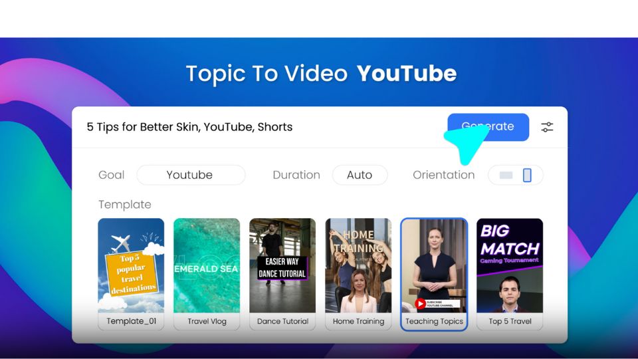Choose the Top 5 Travel template

tap(510, 273)
